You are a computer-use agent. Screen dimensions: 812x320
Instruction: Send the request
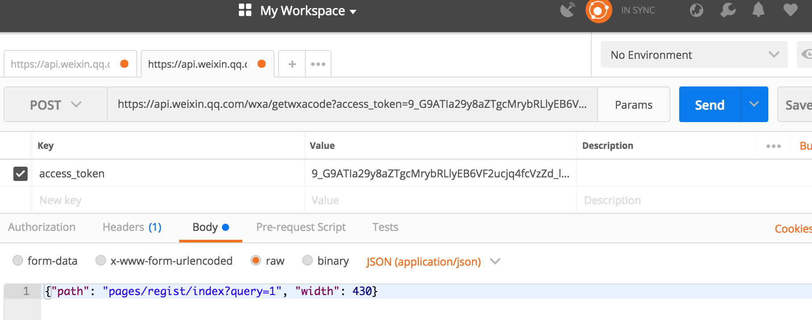pos(710,105)
